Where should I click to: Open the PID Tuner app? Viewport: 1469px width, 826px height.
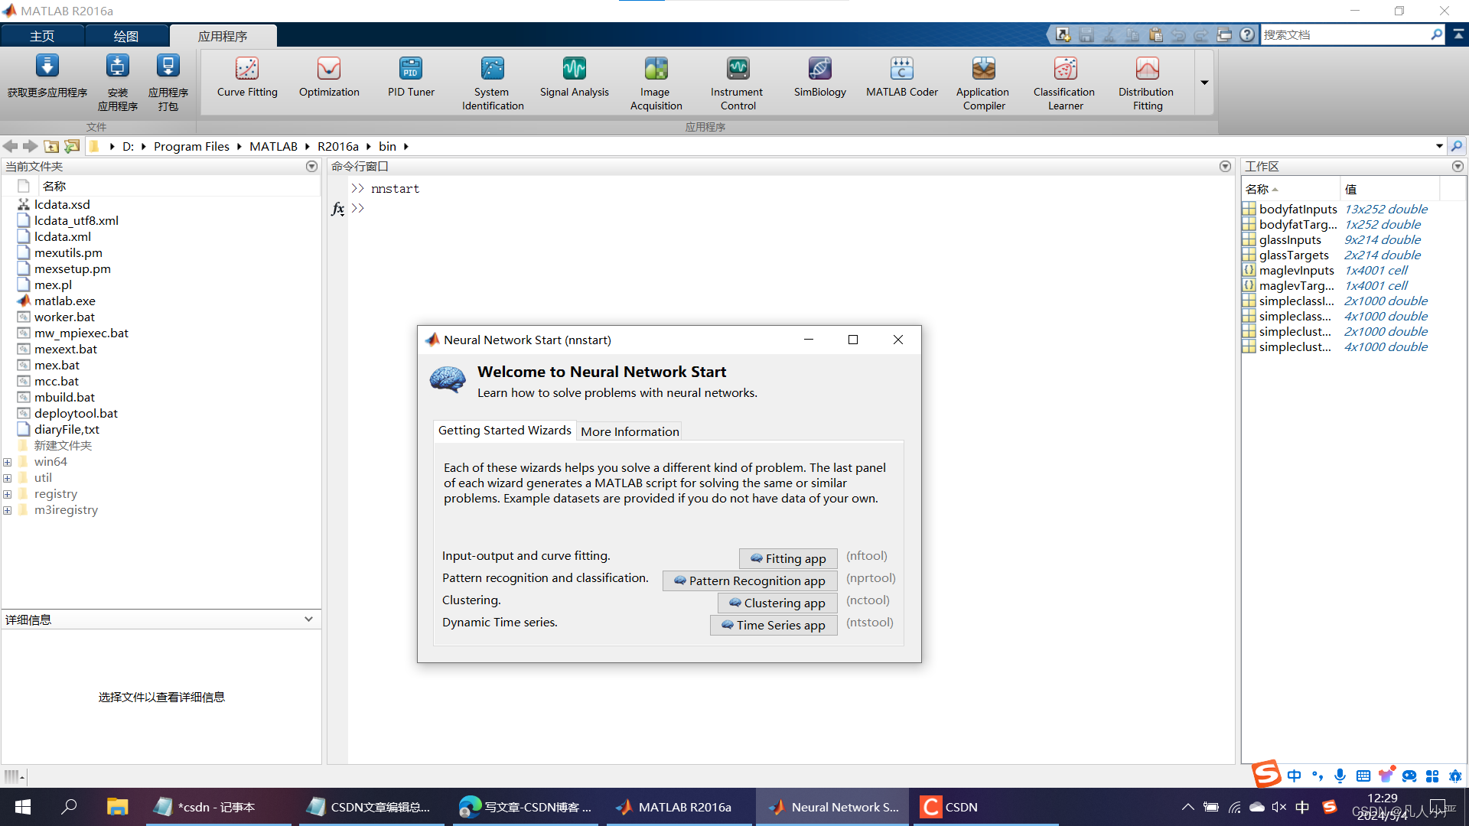[411, 78]
